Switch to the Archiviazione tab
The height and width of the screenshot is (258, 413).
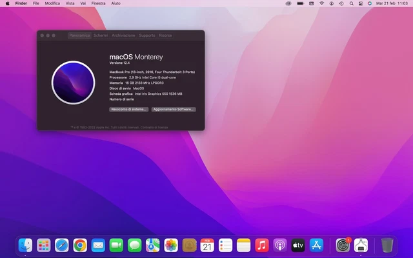click(x=123, y=35)
